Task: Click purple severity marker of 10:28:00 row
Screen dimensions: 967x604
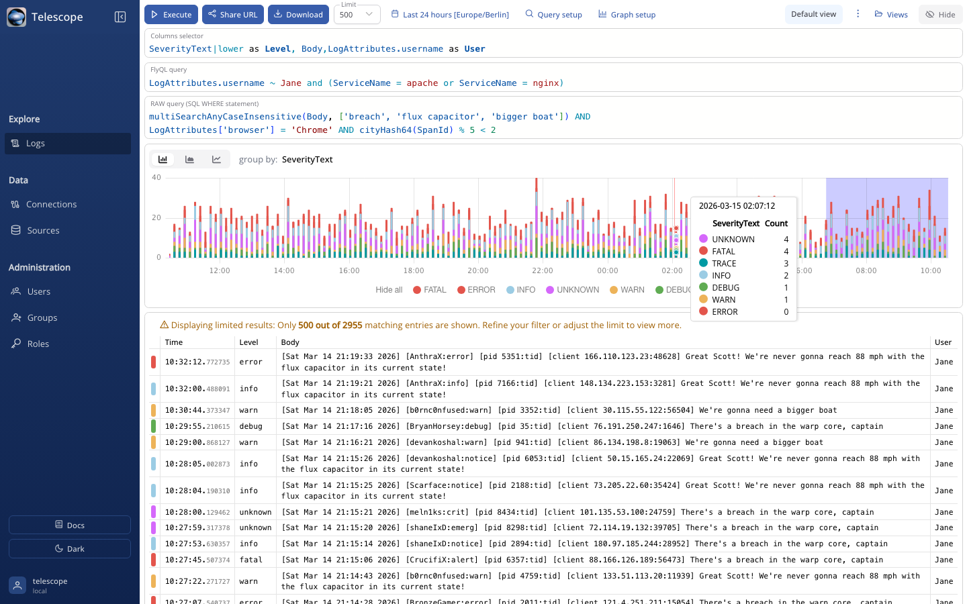Action: (x=153, y=512)
